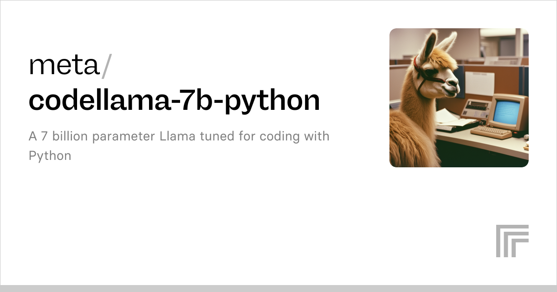Click the gray bar along the bottom
This screenshot has height=292, width=557.
pyautogui.click(x=278, y=288)
